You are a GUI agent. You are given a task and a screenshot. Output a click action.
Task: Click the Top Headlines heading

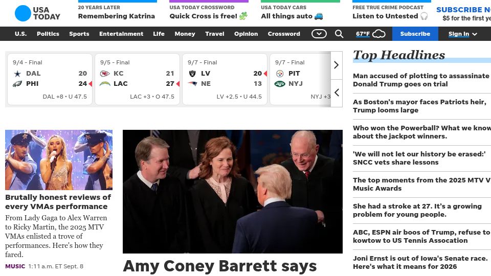399,55
